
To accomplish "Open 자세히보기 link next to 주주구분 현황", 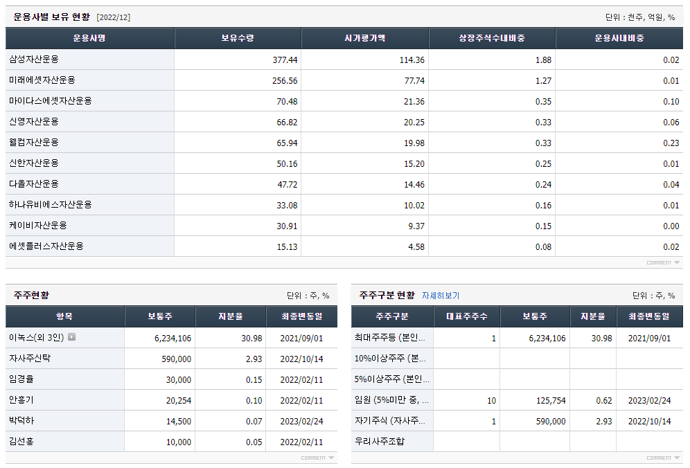I will pos(441,296).
